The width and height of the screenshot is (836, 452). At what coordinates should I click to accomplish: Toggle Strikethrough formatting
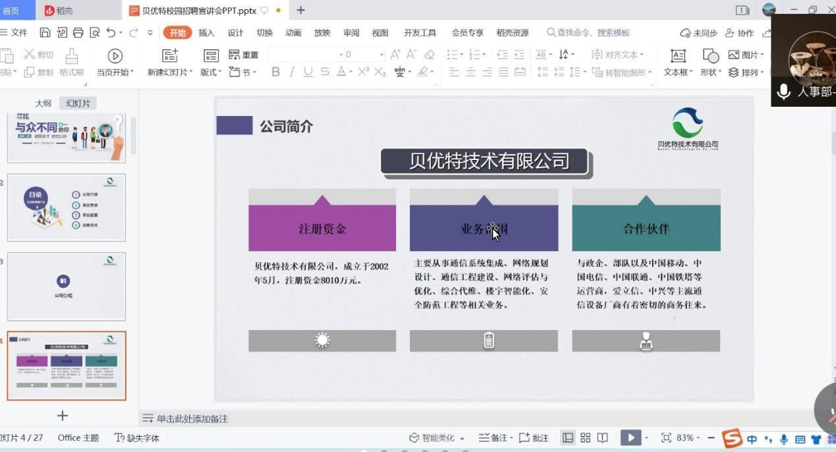pos(325,72)
